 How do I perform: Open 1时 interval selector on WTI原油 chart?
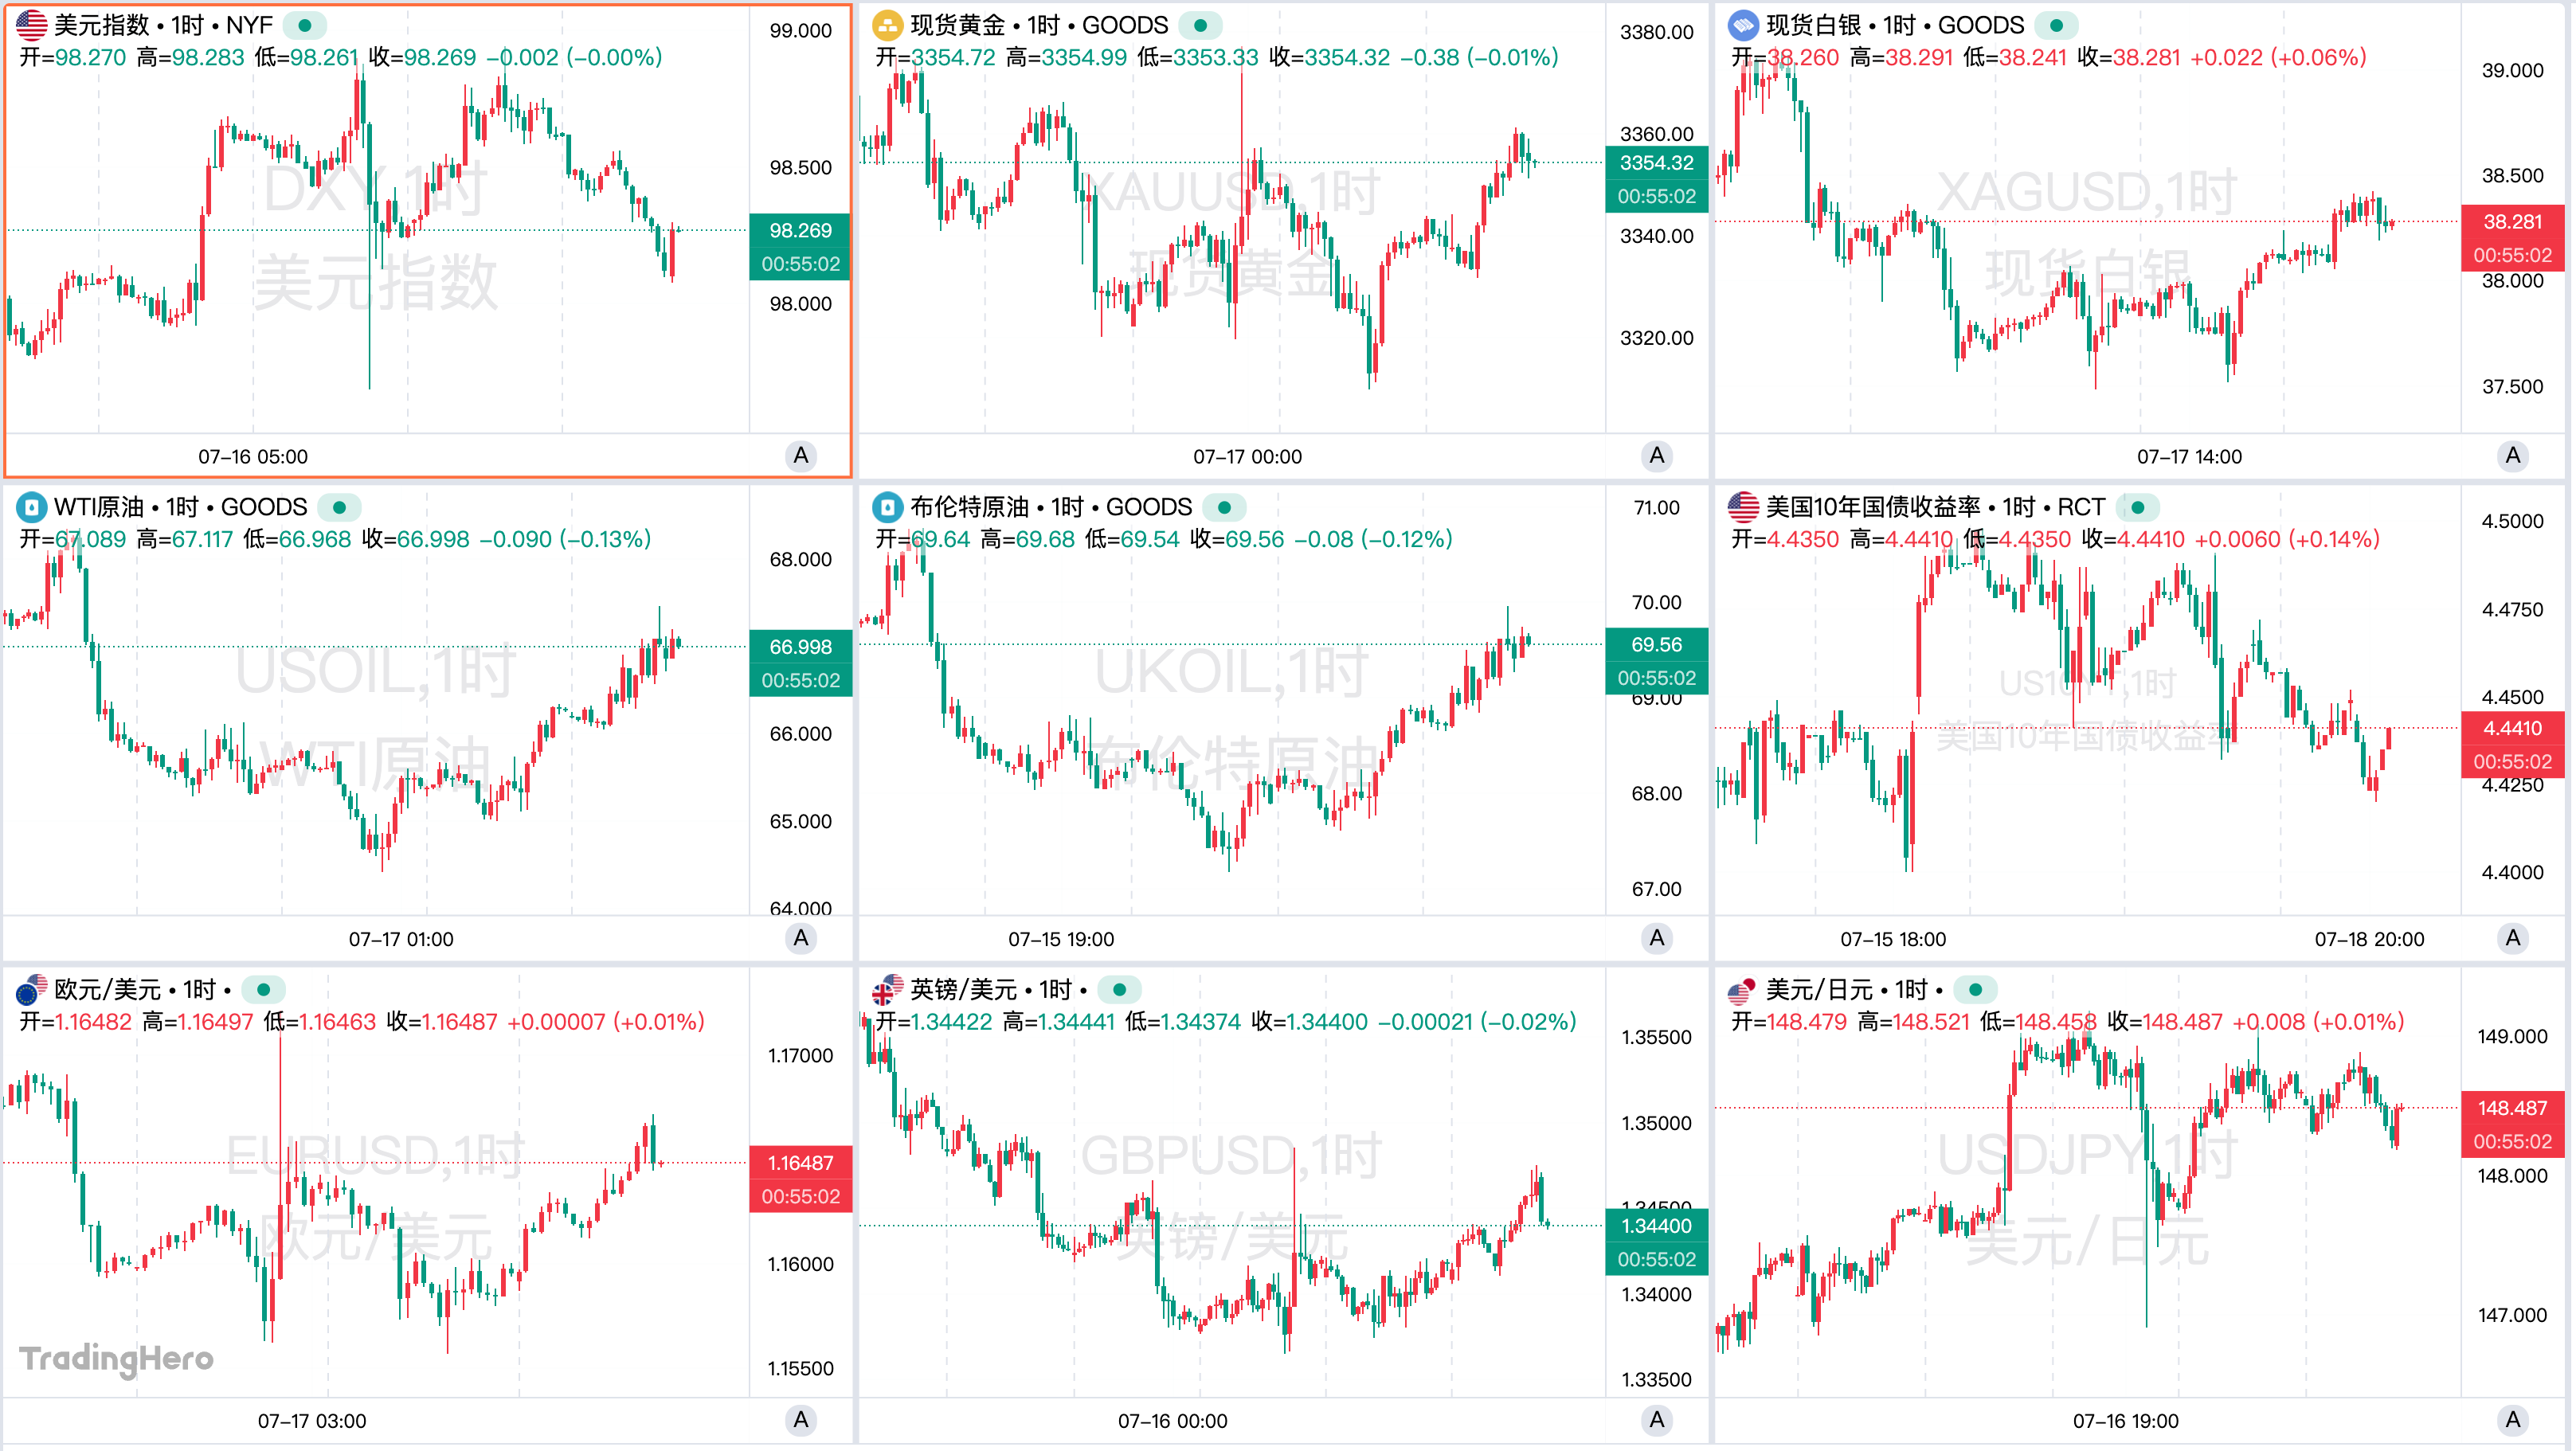(184, 507)
